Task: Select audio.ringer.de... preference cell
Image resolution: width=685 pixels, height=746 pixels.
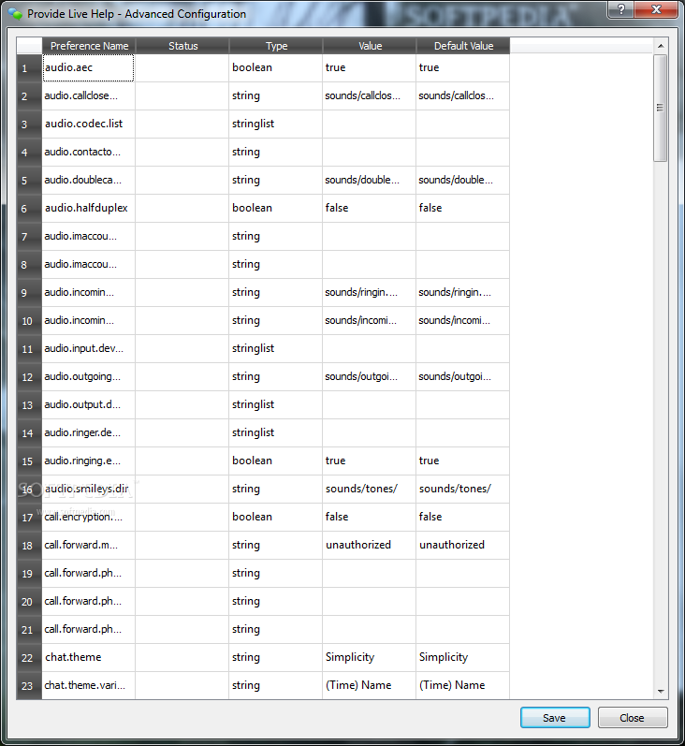Action: click(89, 432)
